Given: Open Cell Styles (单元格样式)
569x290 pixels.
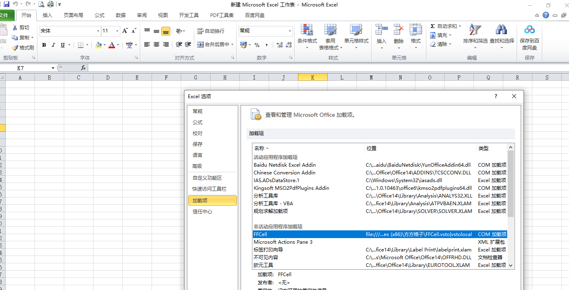Looking at the screenshot, I should click(x=356, y=37).
